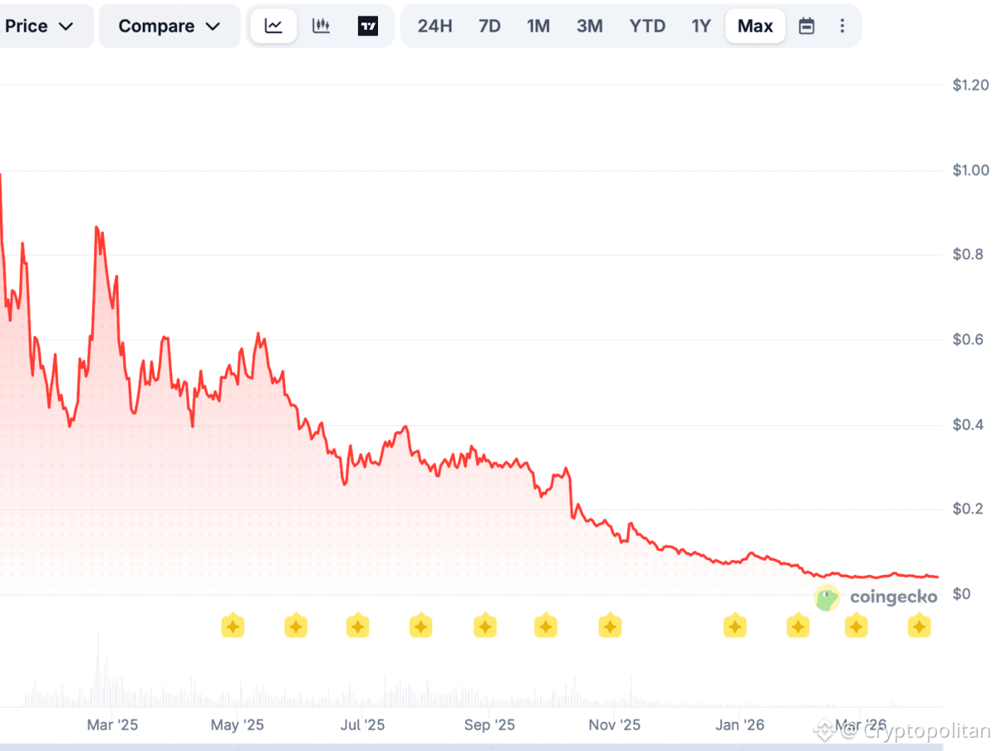Click the CoinGecko gecko logo icon
Image resolution: width=997 pixels, height=751 pixels.
tap(828, 597)
